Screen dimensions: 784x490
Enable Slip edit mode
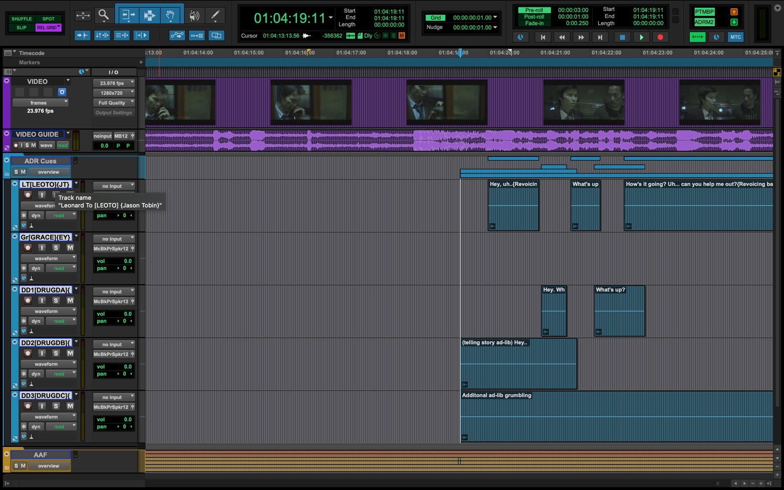pos(22,27)
